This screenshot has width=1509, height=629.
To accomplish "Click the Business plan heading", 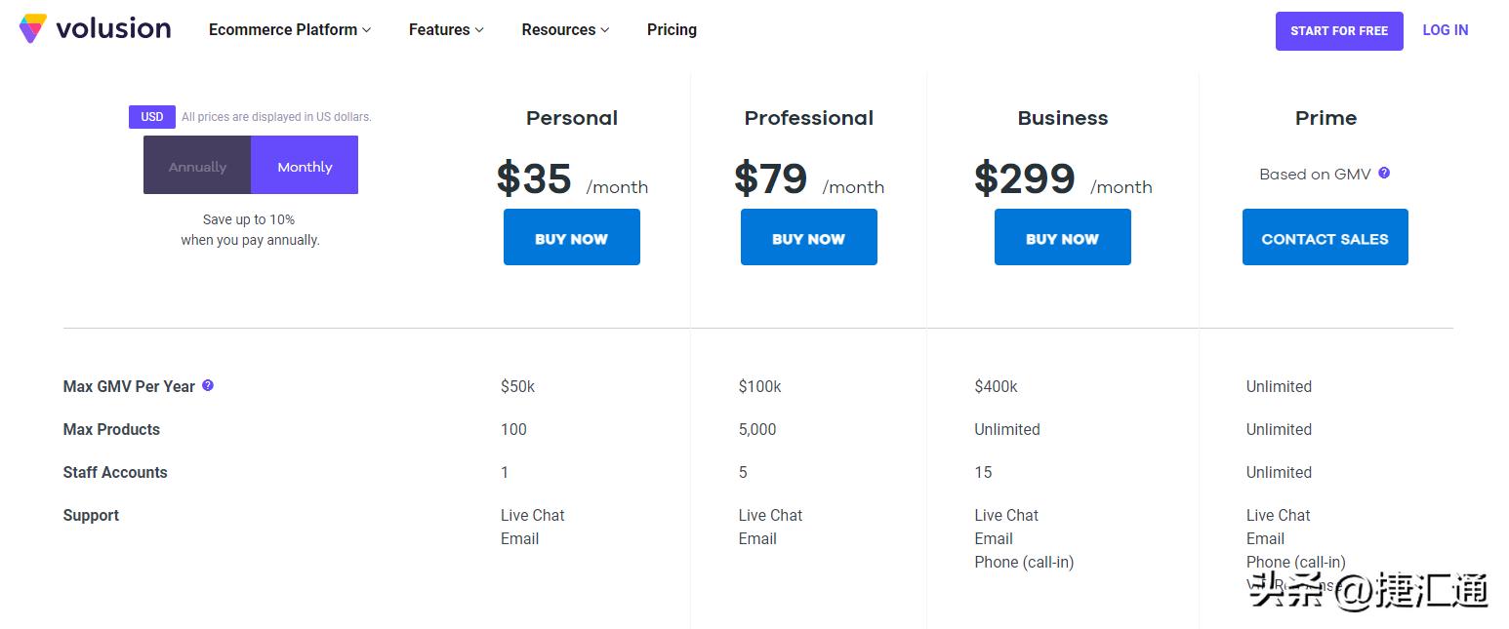I will [x=1062, y=118].
